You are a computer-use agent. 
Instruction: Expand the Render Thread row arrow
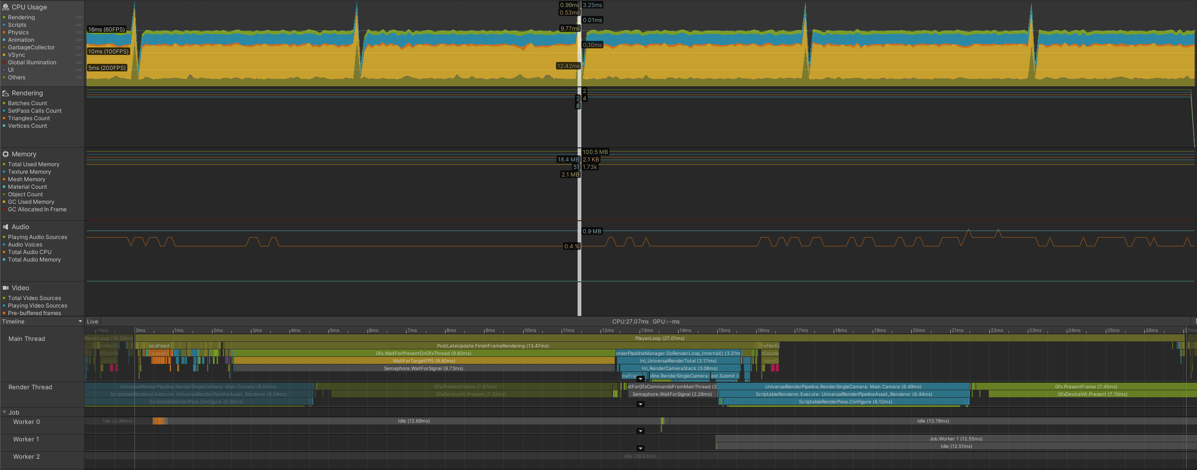click(x=640, y=404)
